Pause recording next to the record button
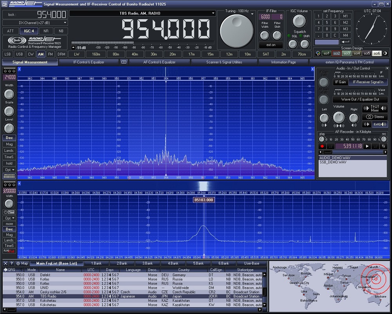This screenshot has height=314, width=392. click(330, 146)
